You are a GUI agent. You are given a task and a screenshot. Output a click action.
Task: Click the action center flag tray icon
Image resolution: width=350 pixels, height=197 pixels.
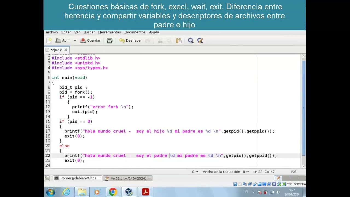[259, 192]
